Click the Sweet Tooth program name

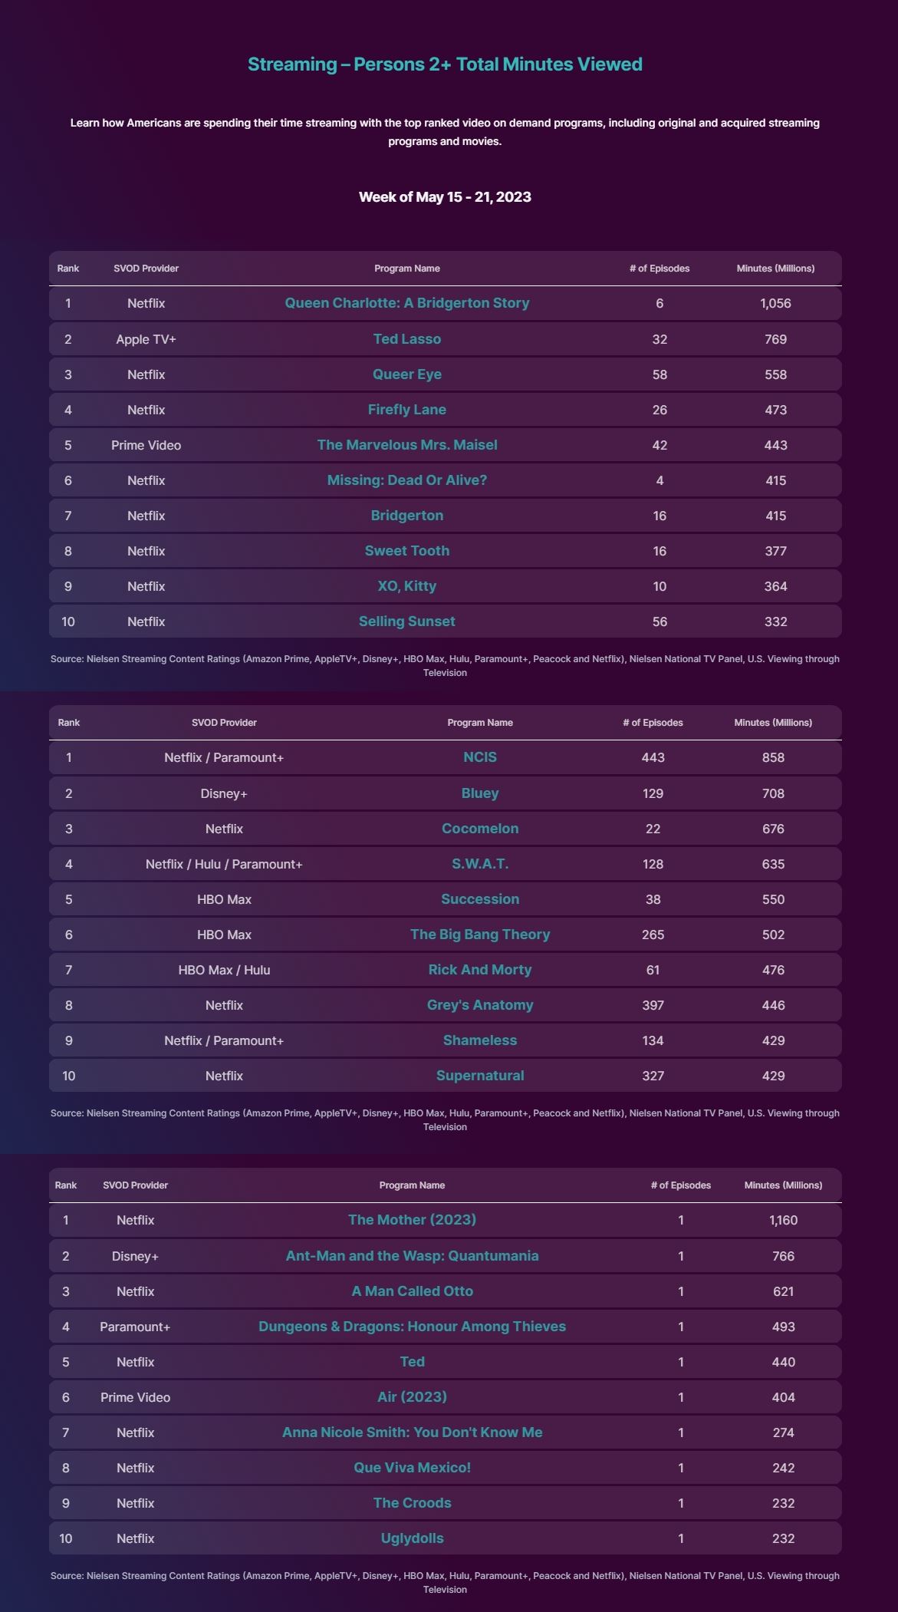[406, 551]
